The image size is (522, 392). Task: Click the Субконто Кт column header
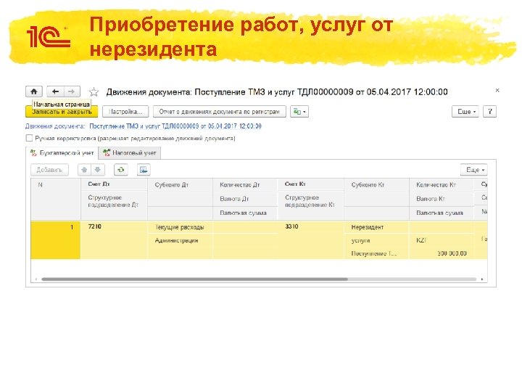click(376, 185)
